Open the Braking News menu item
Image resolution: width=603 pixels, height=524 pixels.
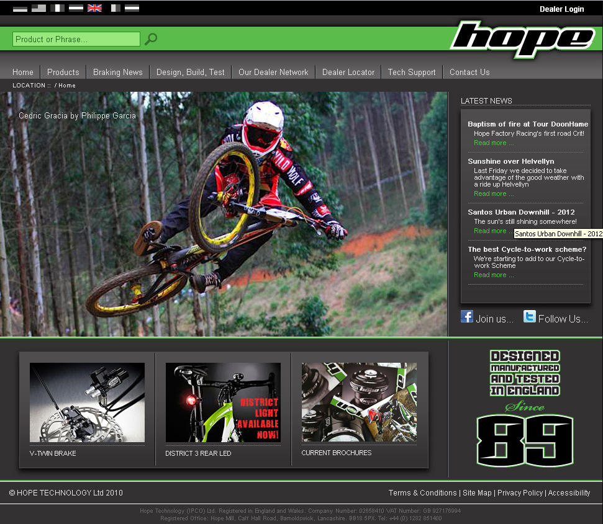[117, 72]
